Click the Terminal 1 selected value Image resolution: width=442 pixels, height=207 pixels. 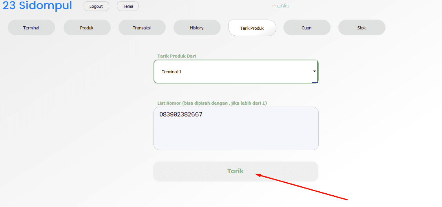point(172,72)
